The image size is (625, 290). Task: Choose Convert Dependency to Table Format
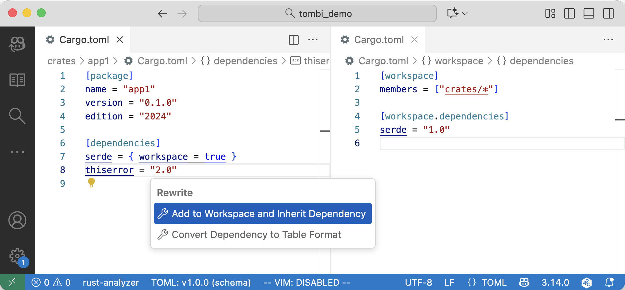[x=256, y=234]
